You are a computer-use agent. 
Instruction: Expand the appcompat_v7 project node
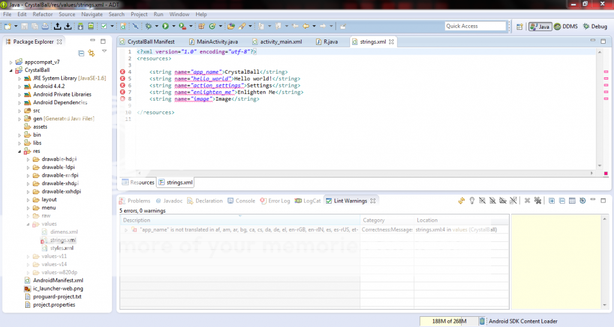click(x=11, y=62)
